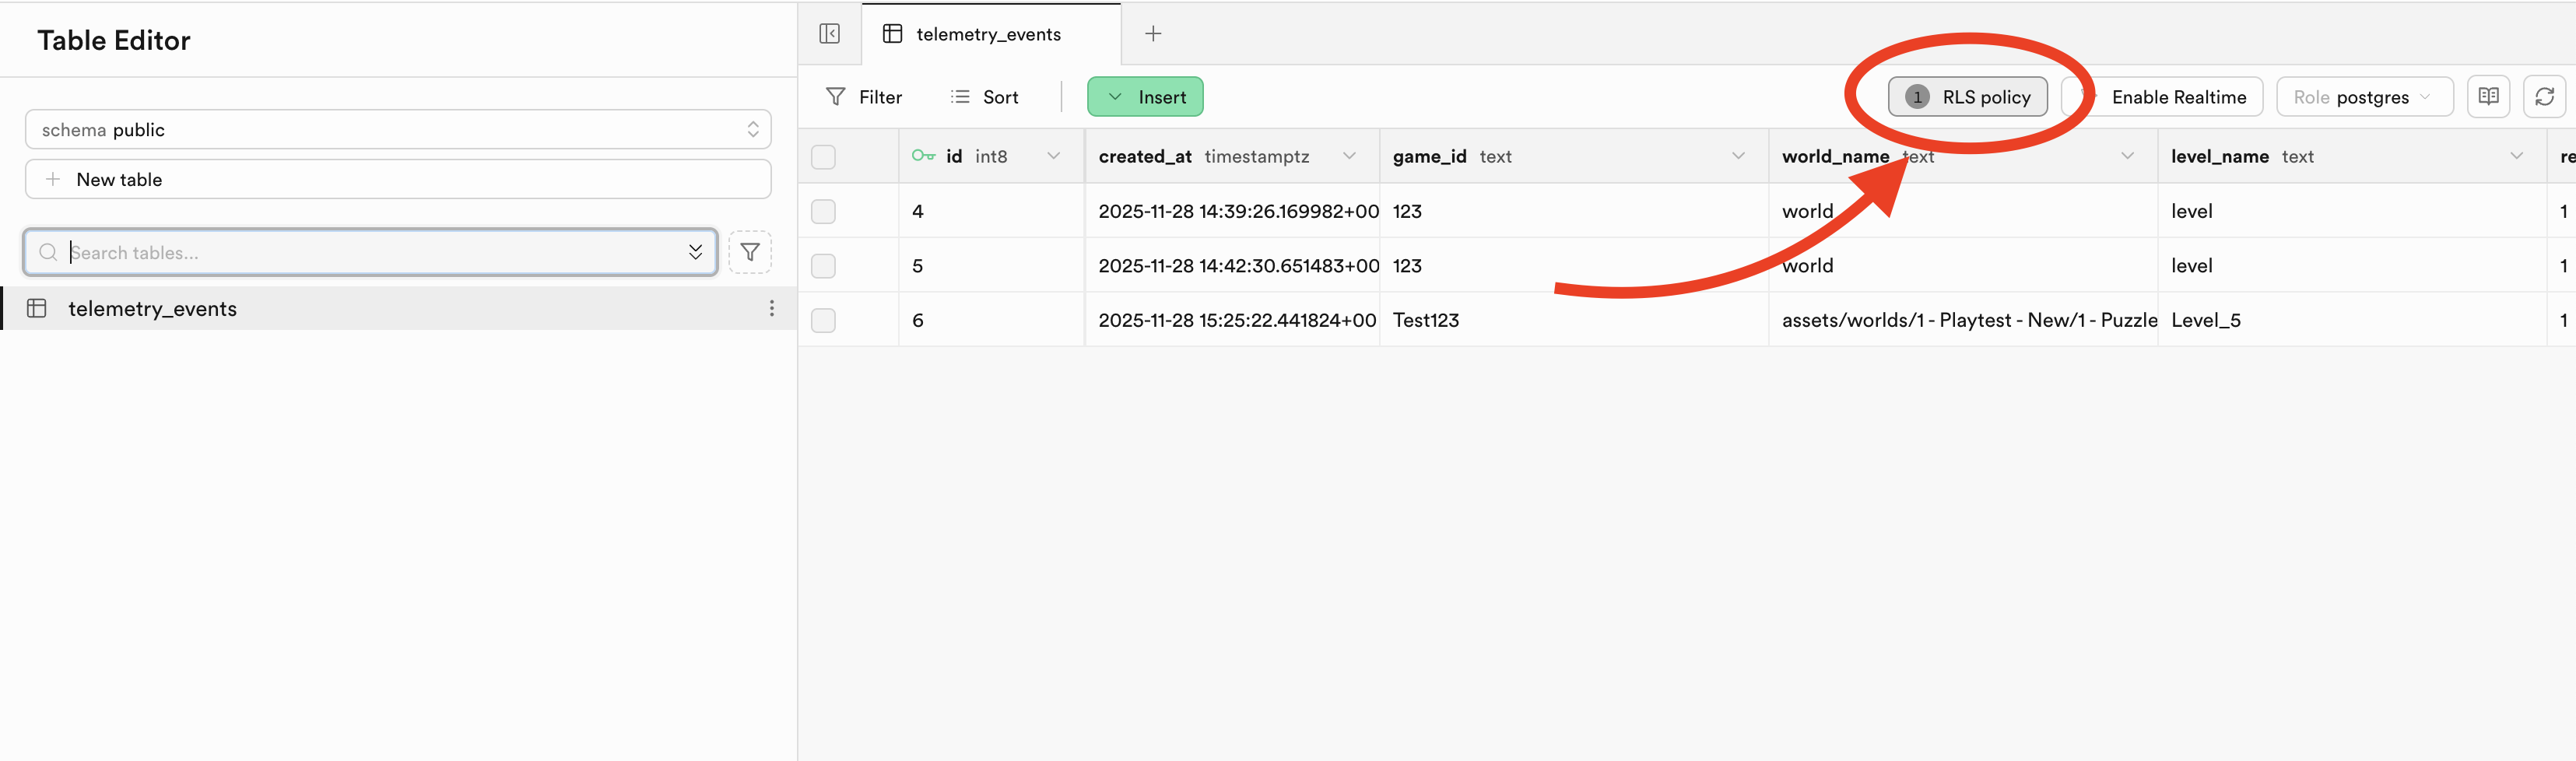2576x761 pixels.
Task: Click the created_at column header
Action: pos(1232,156)
